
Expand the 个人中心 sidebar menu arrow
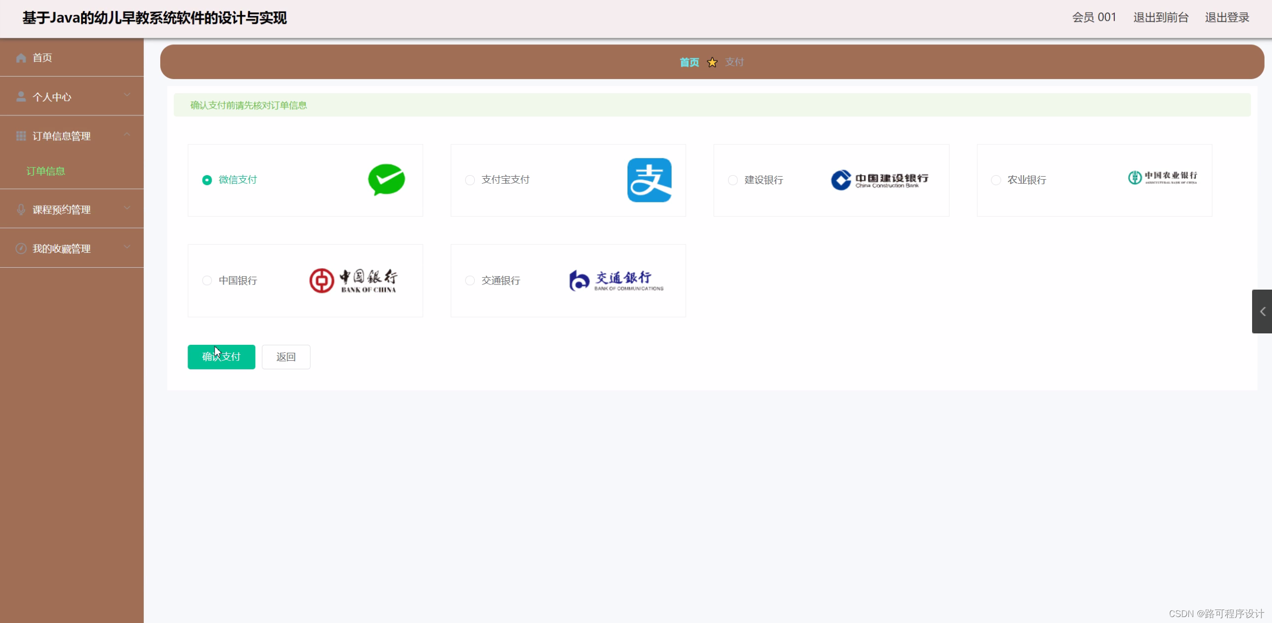(x=127, y=95)
